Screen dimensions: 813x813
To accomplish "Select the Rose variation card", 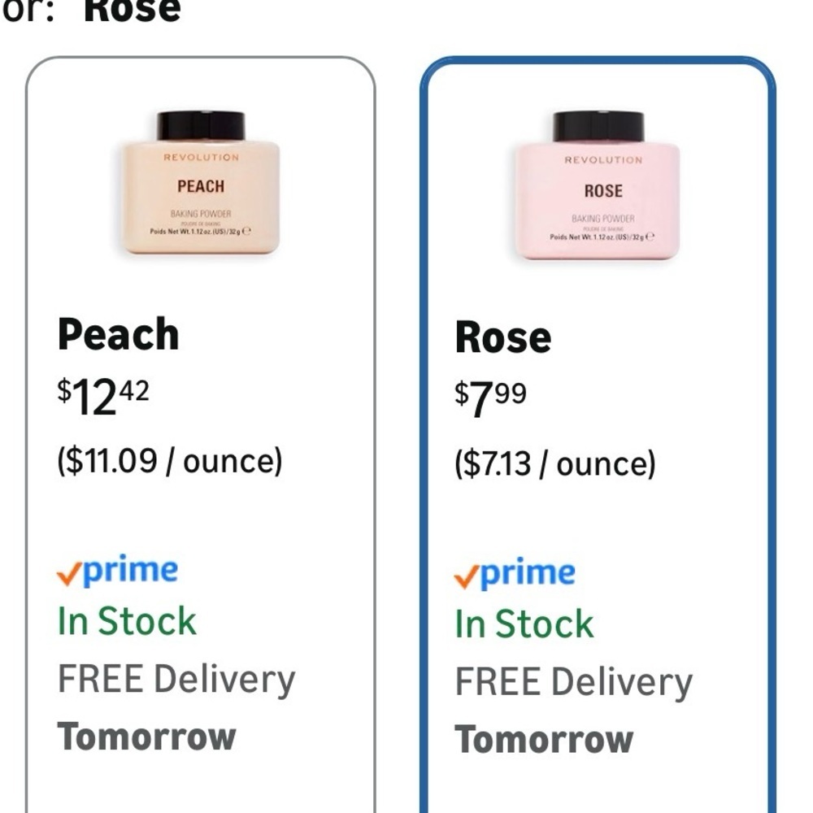I will pyautogui.click(x=599, y=431).
